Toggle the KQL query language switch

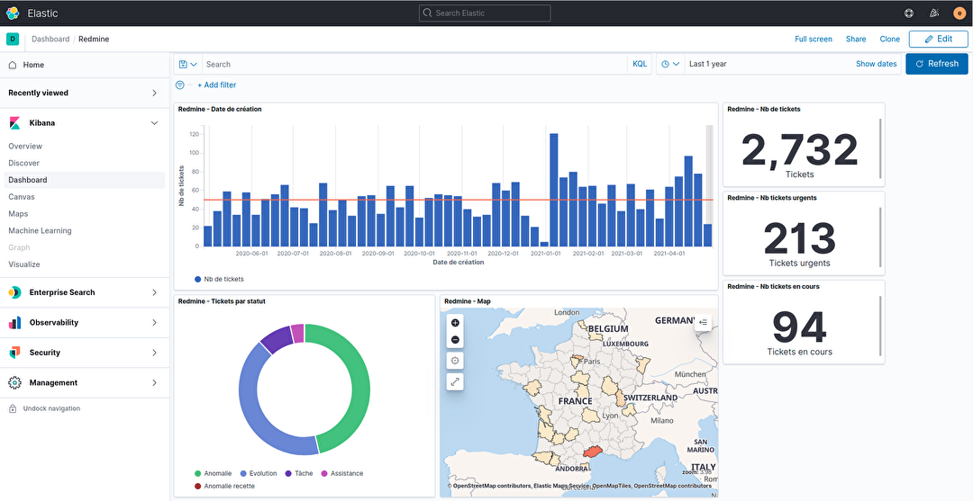click(x=639, y=64)
